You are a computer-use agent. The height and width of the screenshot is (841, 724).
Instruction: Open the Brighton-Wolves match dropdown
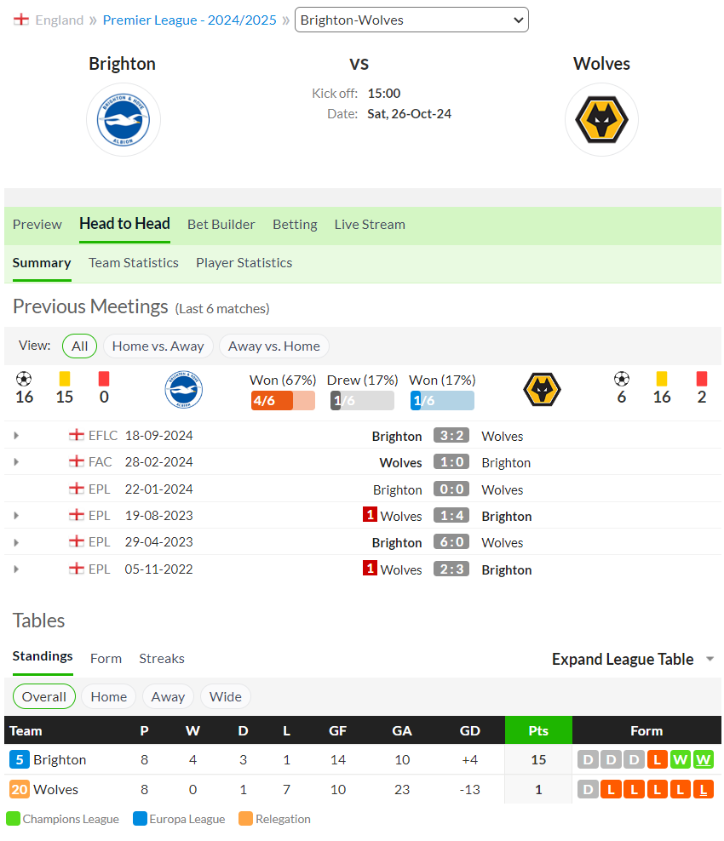coord(411,20)
